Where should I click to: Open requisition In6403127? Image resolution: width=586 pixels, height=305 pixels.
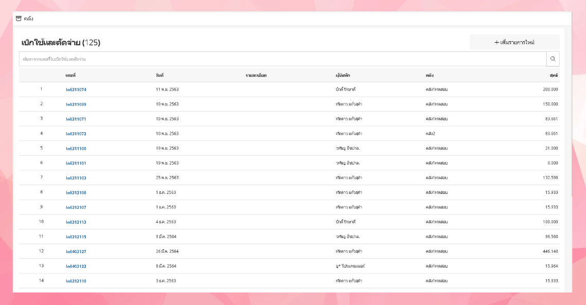click(x=76, y=252)
